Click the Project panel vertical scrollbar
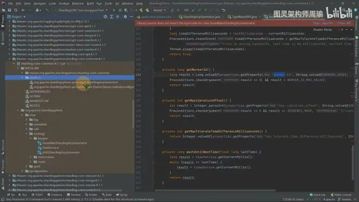Viewport: 359px width, 202px height. coord(133,114)
